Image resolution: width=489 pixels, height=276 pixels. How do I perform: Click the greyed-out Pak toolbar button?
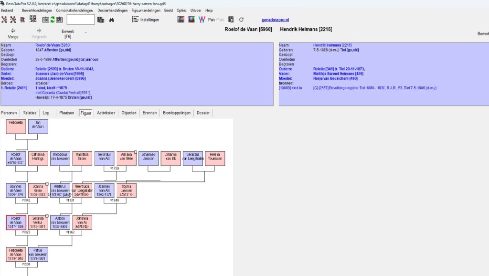tap(220, 20)
